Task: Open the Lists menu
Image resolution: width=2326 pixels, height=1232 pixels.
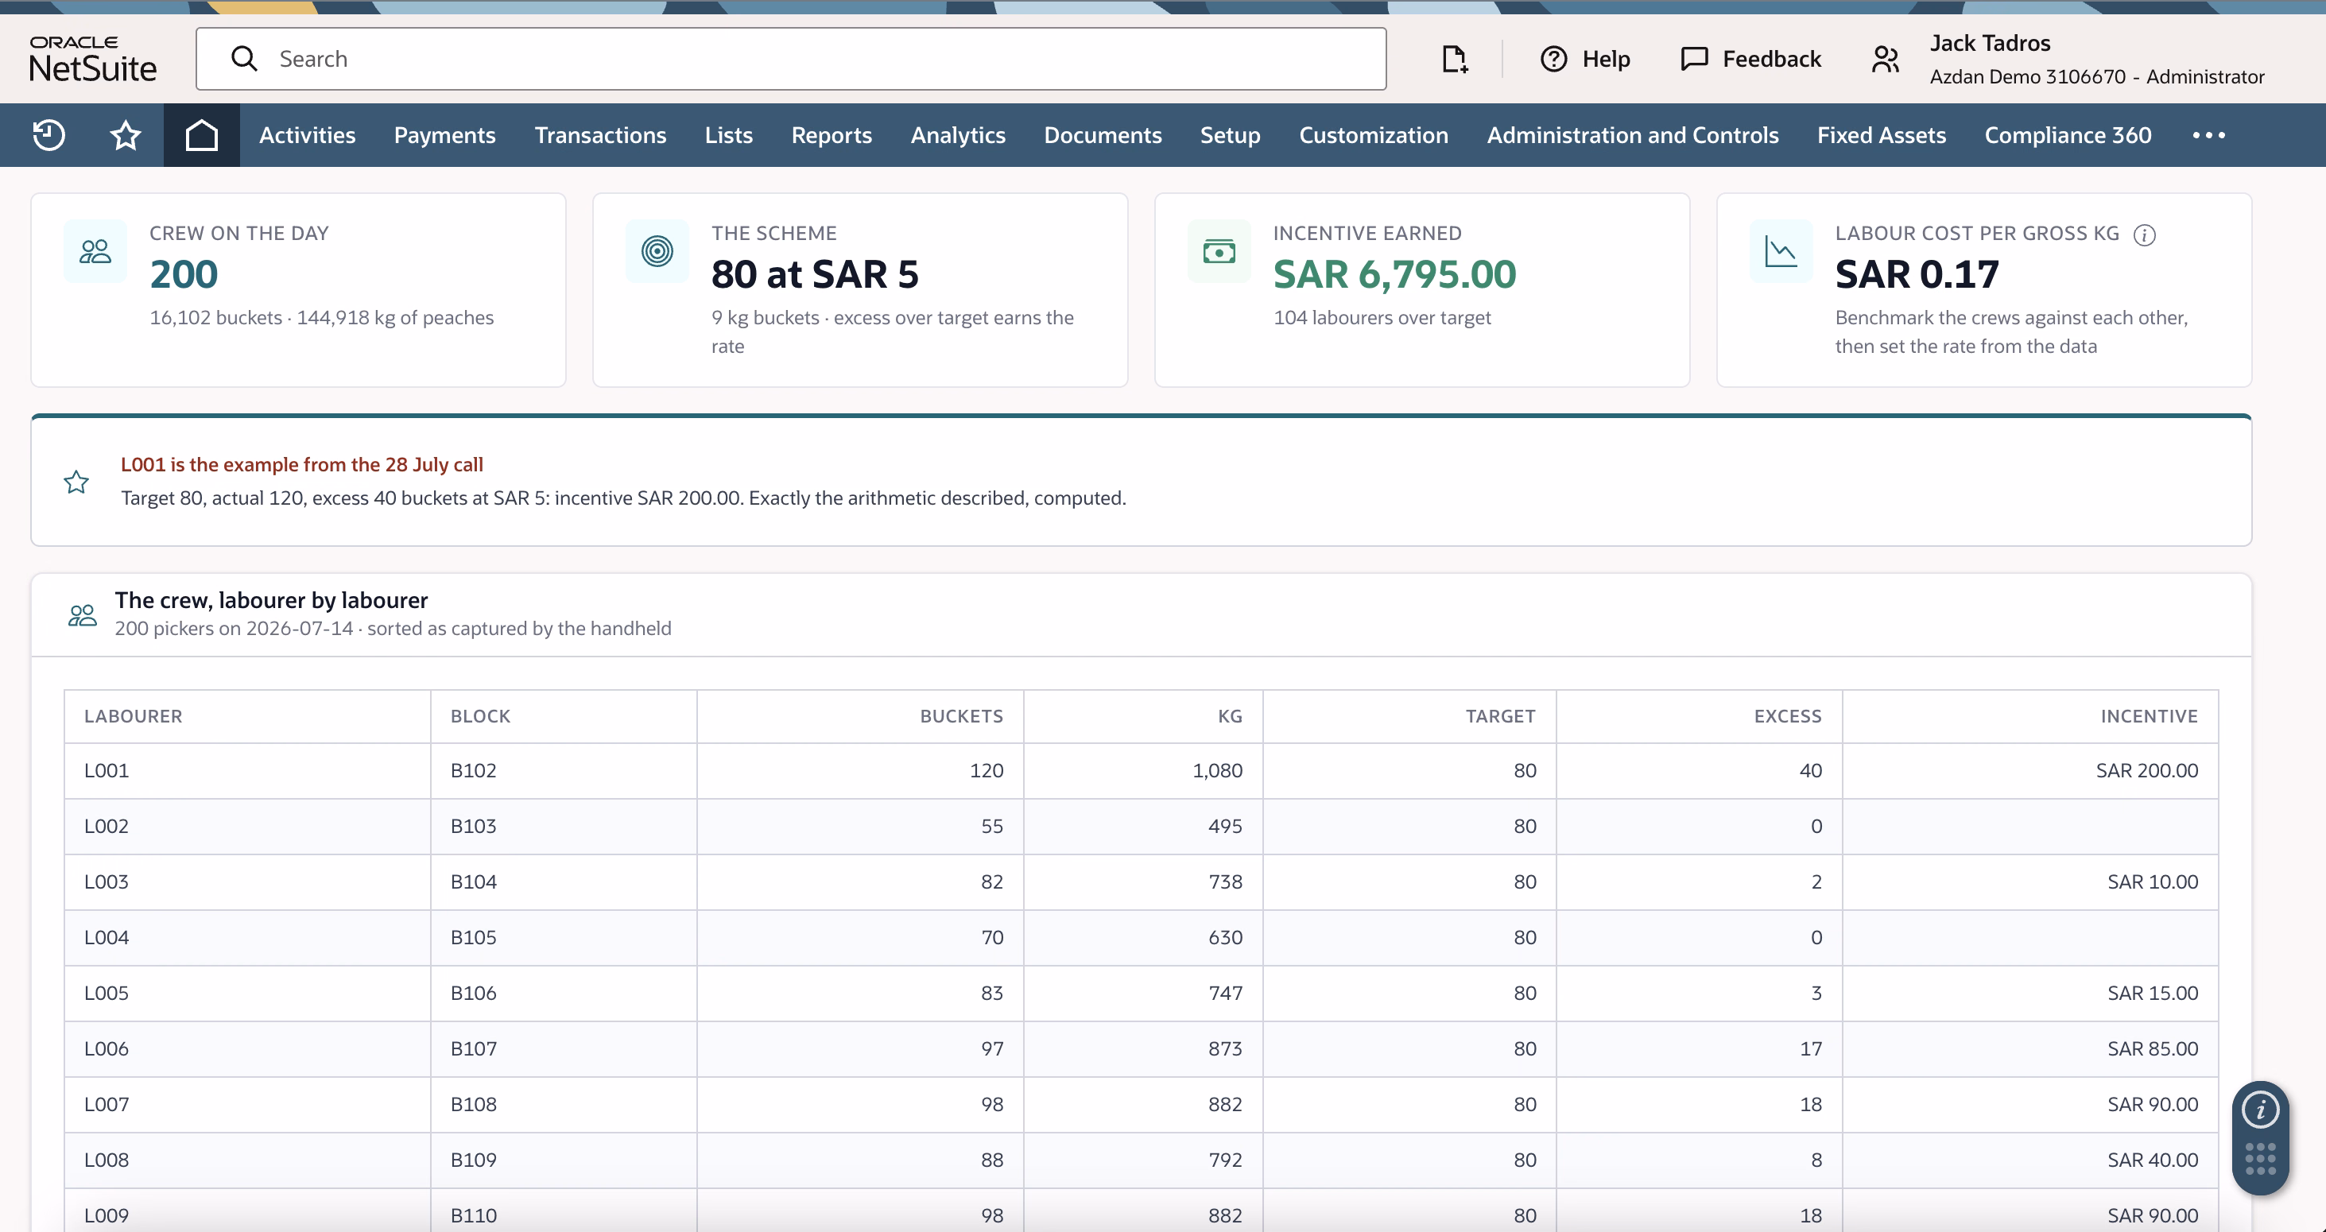Action: click(729, 135)
